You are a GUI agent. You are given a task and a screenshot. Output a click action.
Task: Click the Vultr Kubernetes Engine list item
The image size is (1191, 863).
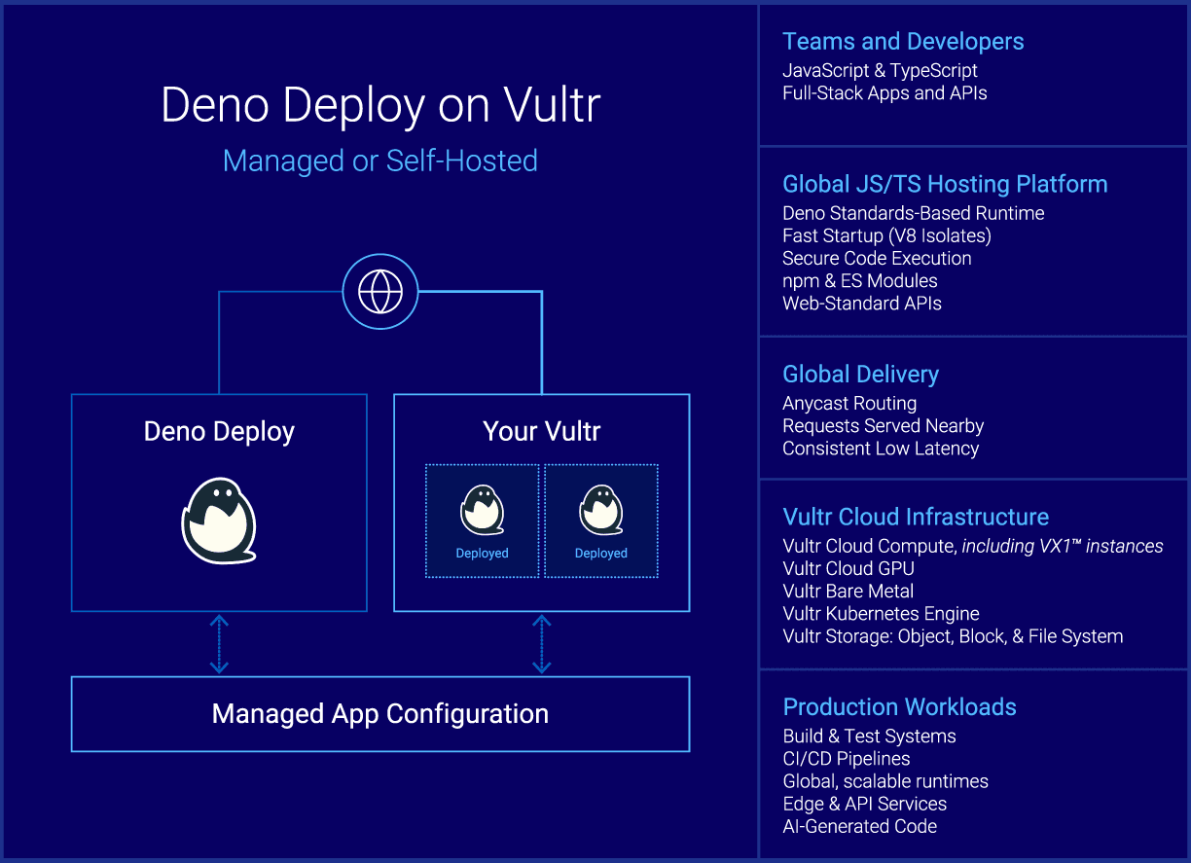881,614
